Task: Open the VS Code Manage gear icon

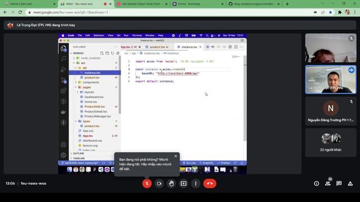Action: (x=64, y=155)
